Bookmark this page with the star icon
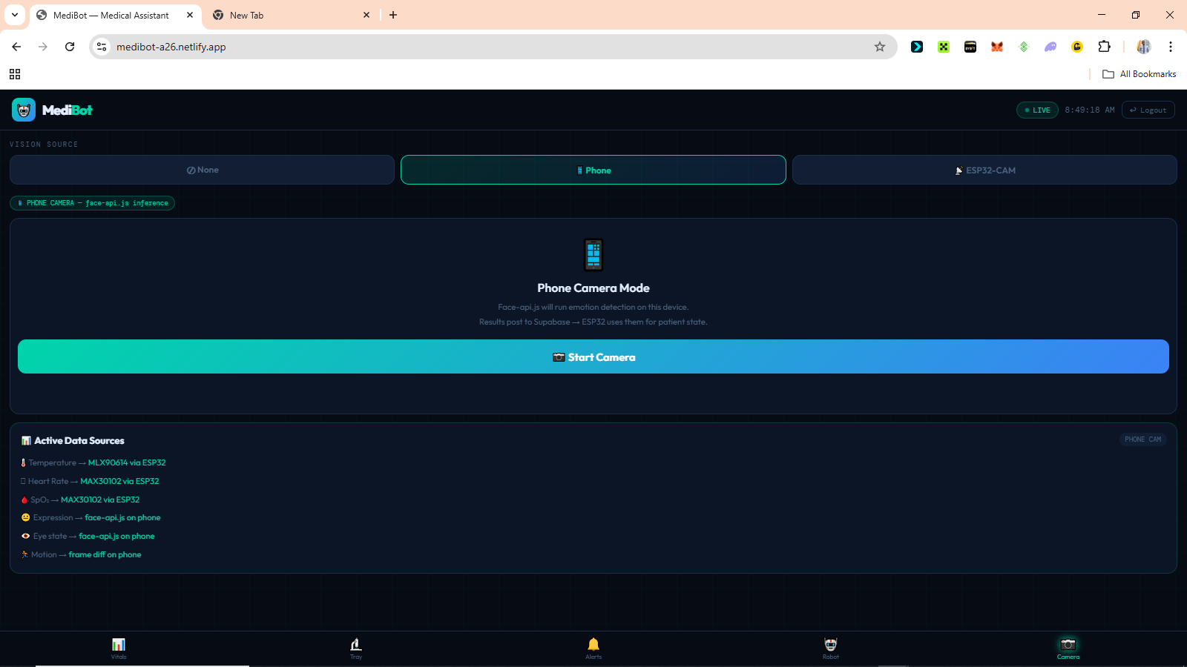Image resolution: width=1187 pixels, height=667 pixels. click(x=880, y=47)
